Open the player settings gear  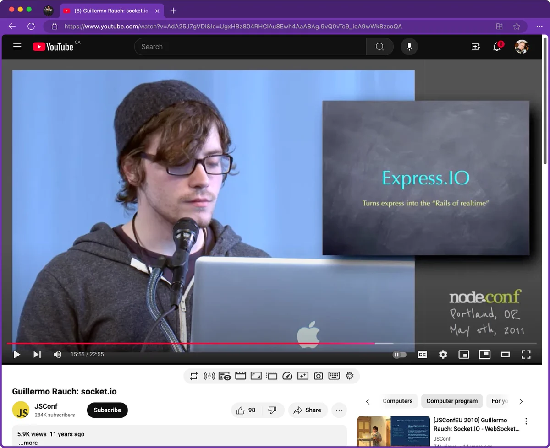443,354
